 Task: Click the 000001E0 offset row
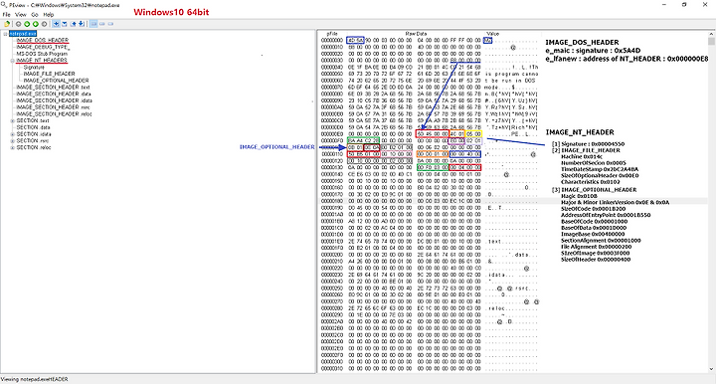430,242
